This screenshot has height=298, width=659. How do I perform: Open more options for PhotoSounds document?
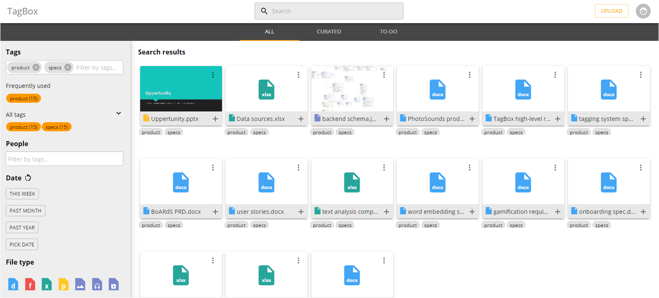470,75
